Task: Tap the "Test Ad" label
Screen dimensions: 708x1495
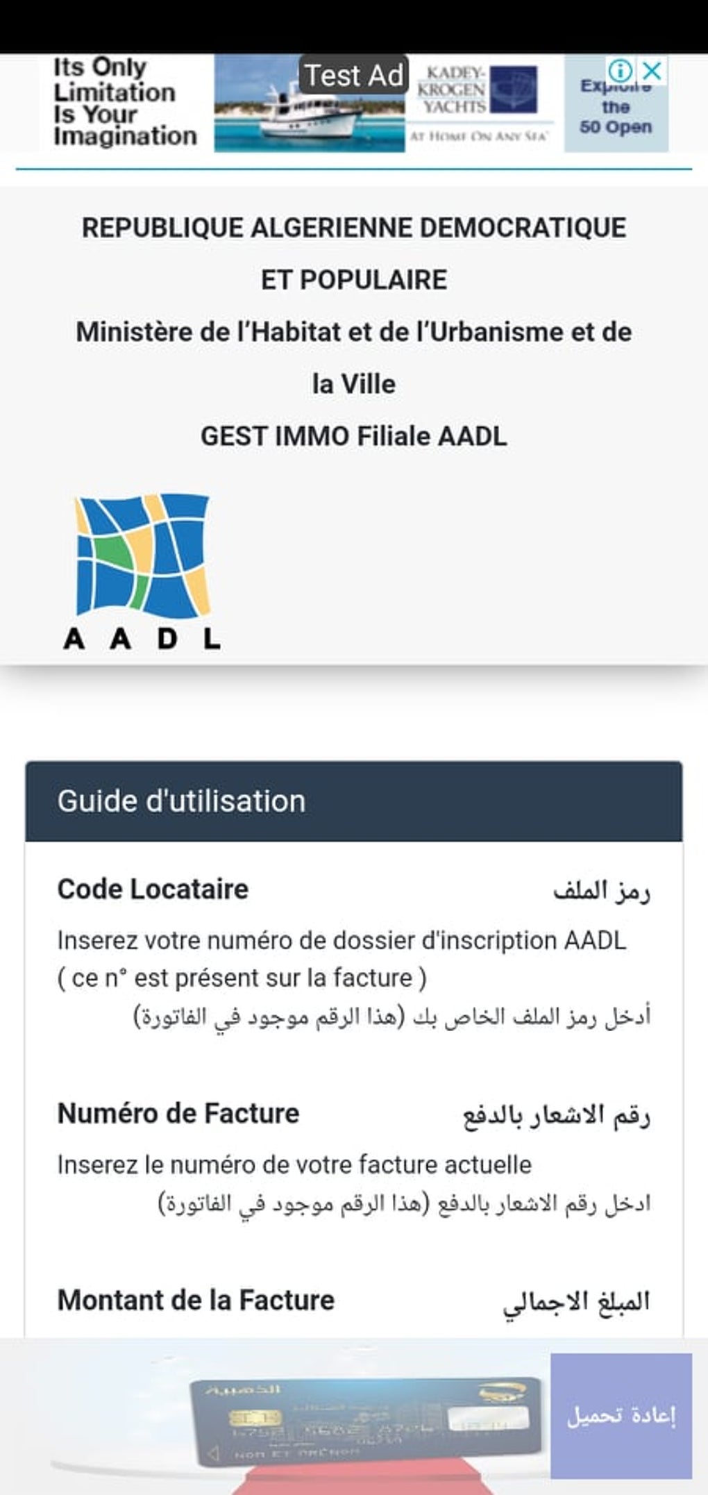Action: [x=354, y=75]
